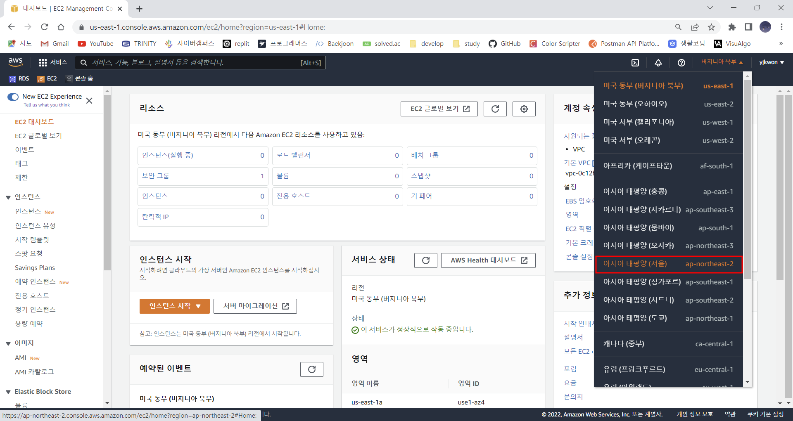This screenshot has width=793, height=421.
Task: Open browser tab search chevron
Action: click(x=710, y=8)
